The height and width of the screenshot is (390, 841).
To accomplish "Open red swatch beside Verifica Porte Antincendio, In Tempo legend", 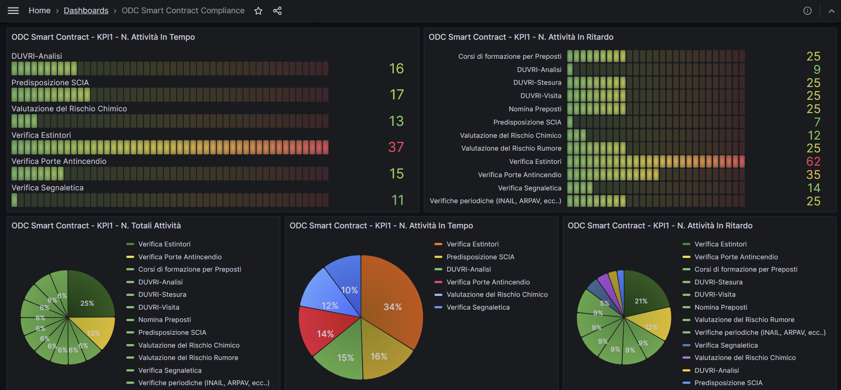I will click(x=438, y=282).
